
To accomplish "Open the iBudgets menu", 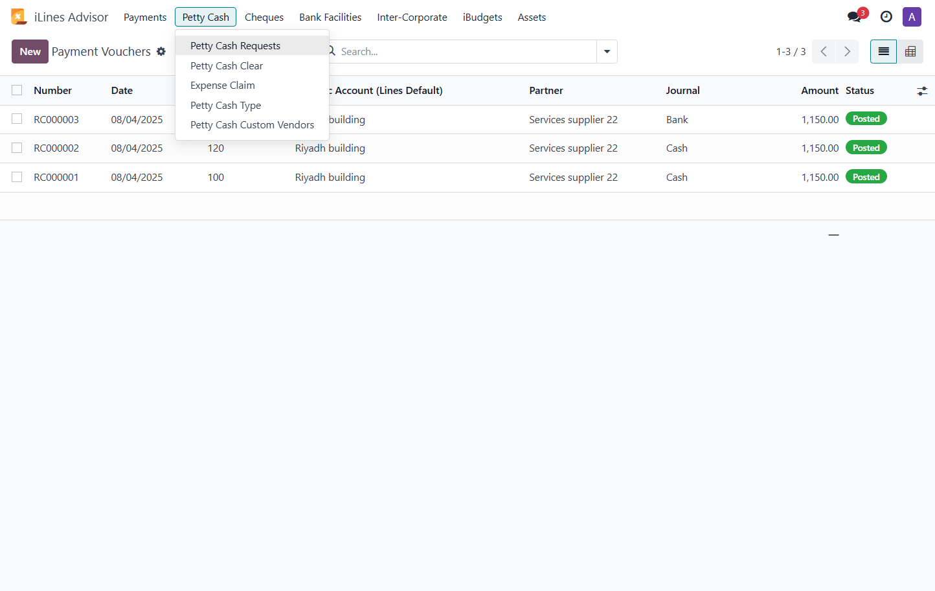I will tap(482, 17).
